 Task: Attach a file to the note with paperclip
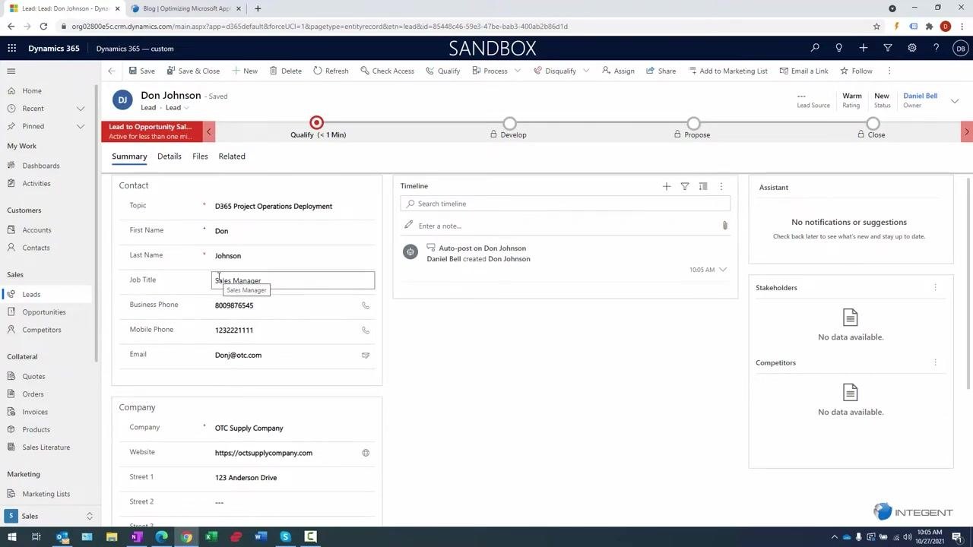tap(725, 226)
